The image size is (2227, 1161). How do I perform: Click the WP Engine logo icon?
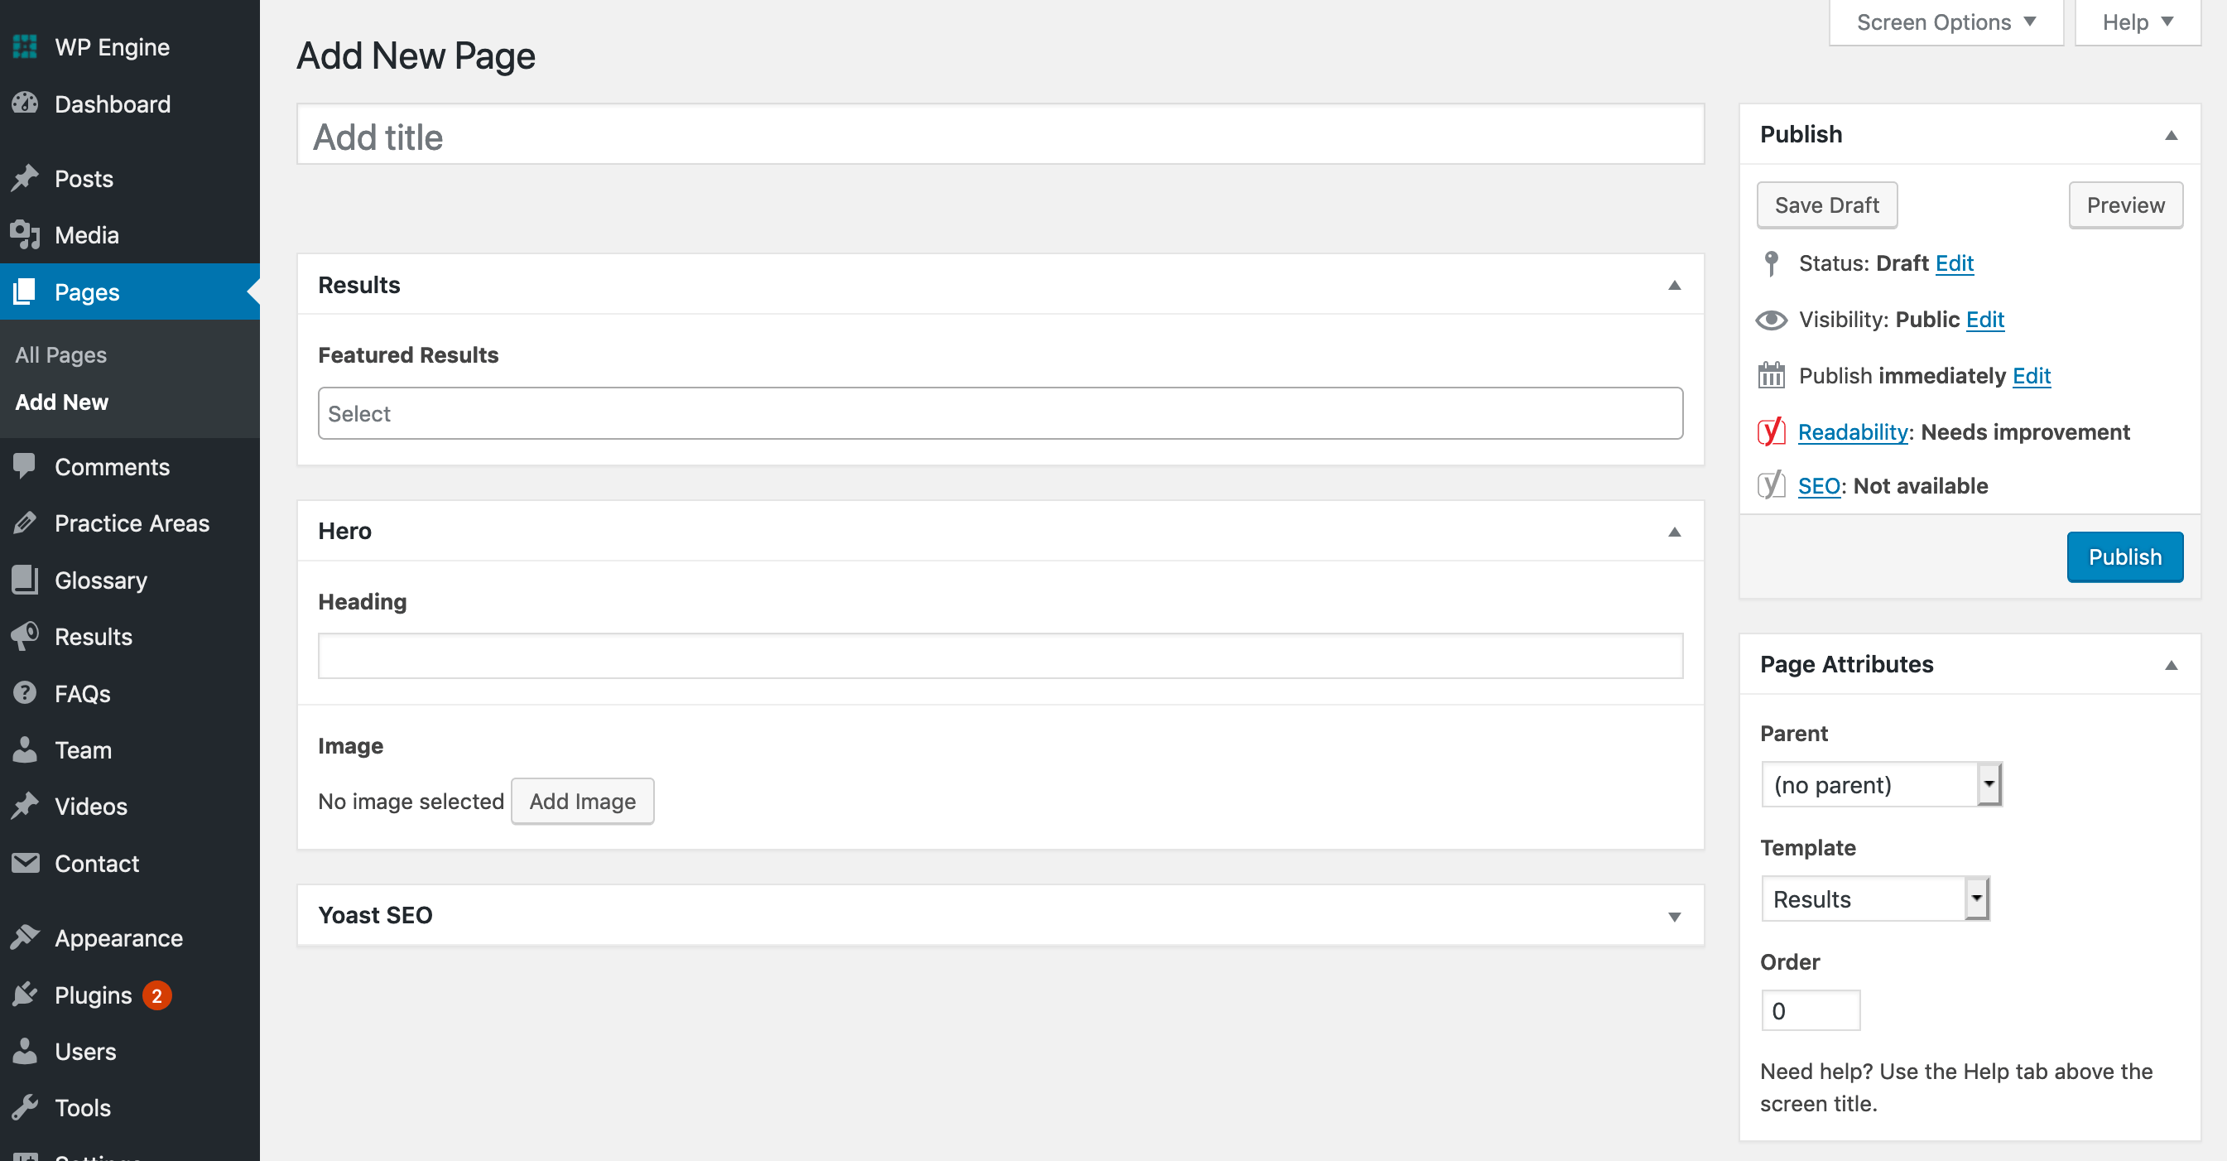25,46
